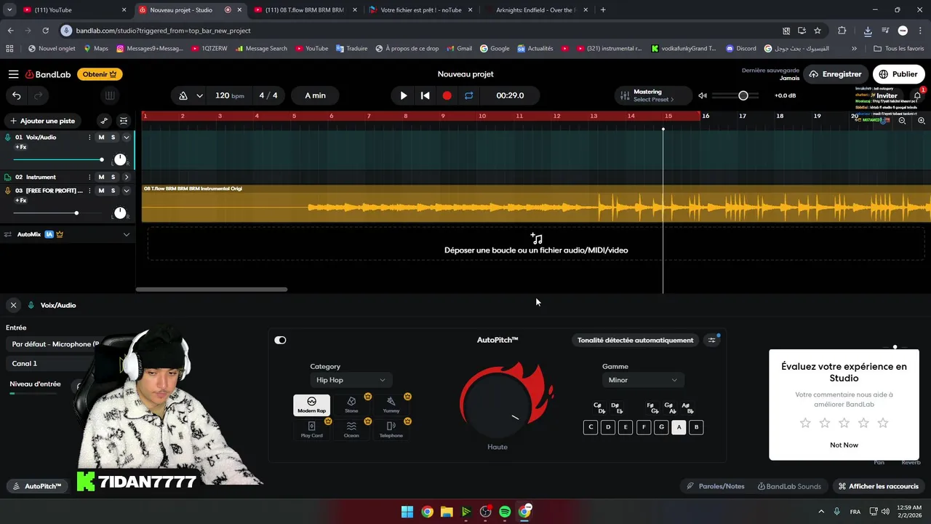Open AutoPitch advanced settings sliders icon
931x524 pixels.
click(x=712, y=340)
